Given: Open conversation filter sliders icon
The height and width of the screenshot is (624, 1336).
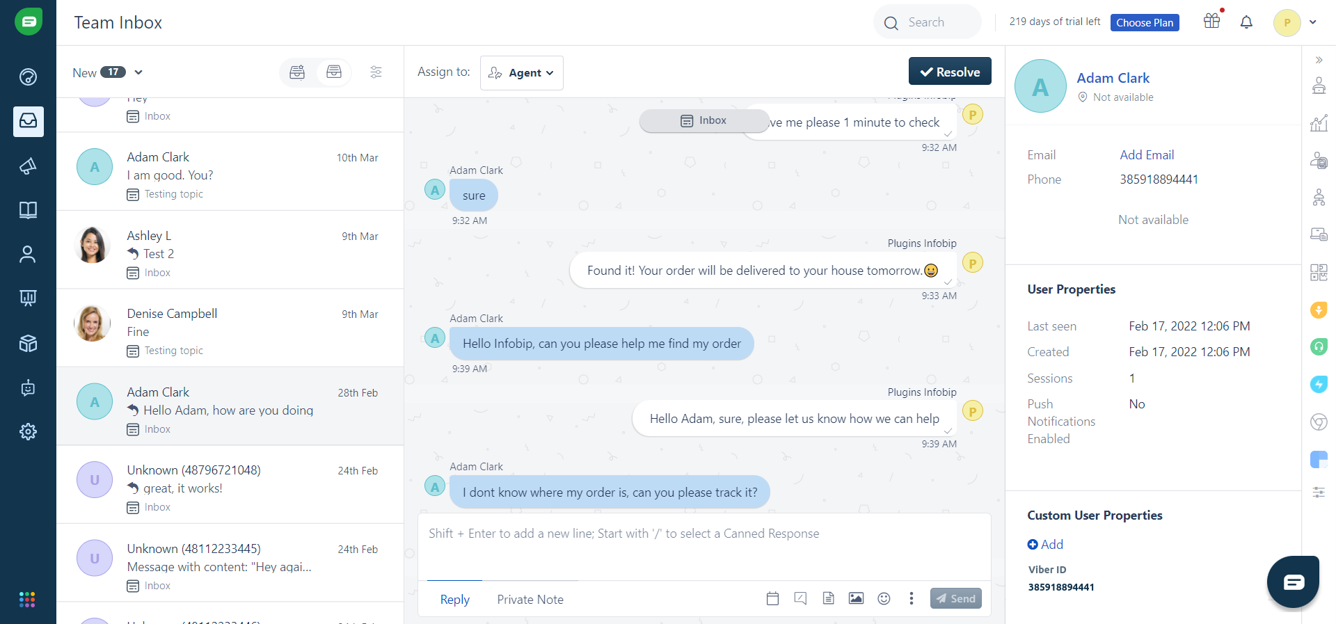Looking at the screenshot, I should (376, 72).
